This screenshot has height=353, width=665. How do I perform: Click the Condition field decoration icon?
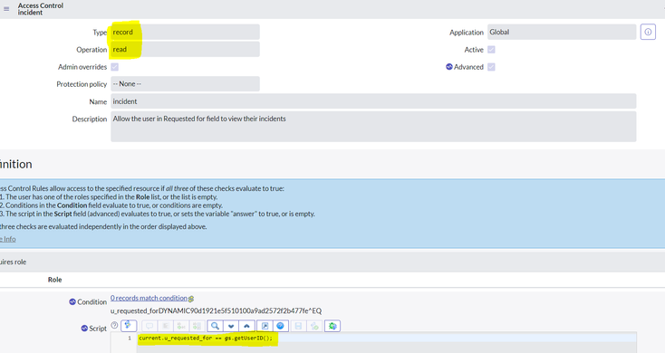click(x=72, y=301)
